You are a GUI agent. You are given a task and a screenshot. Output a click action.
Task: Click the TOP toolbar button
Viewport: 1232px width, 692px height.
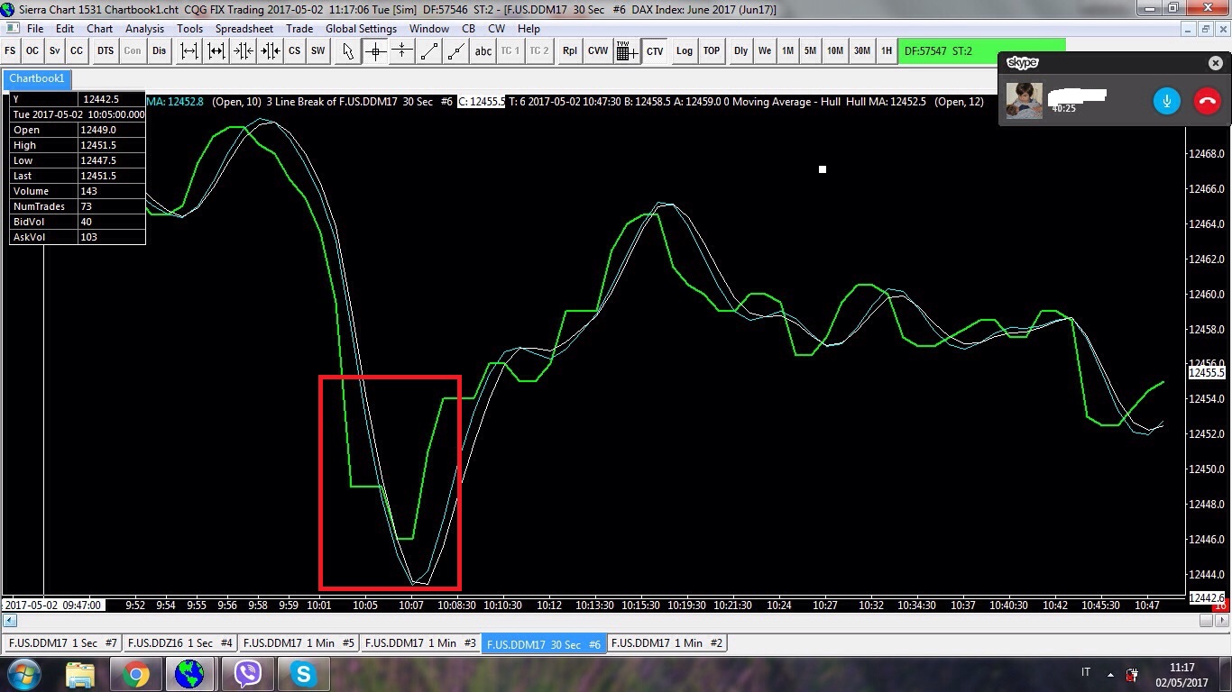coord(712,50)
